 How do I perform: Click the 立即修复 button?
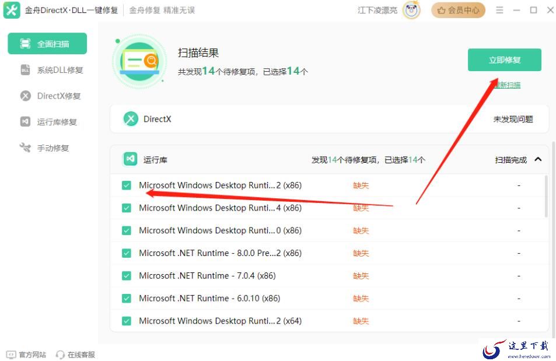(x=504, y=60)
